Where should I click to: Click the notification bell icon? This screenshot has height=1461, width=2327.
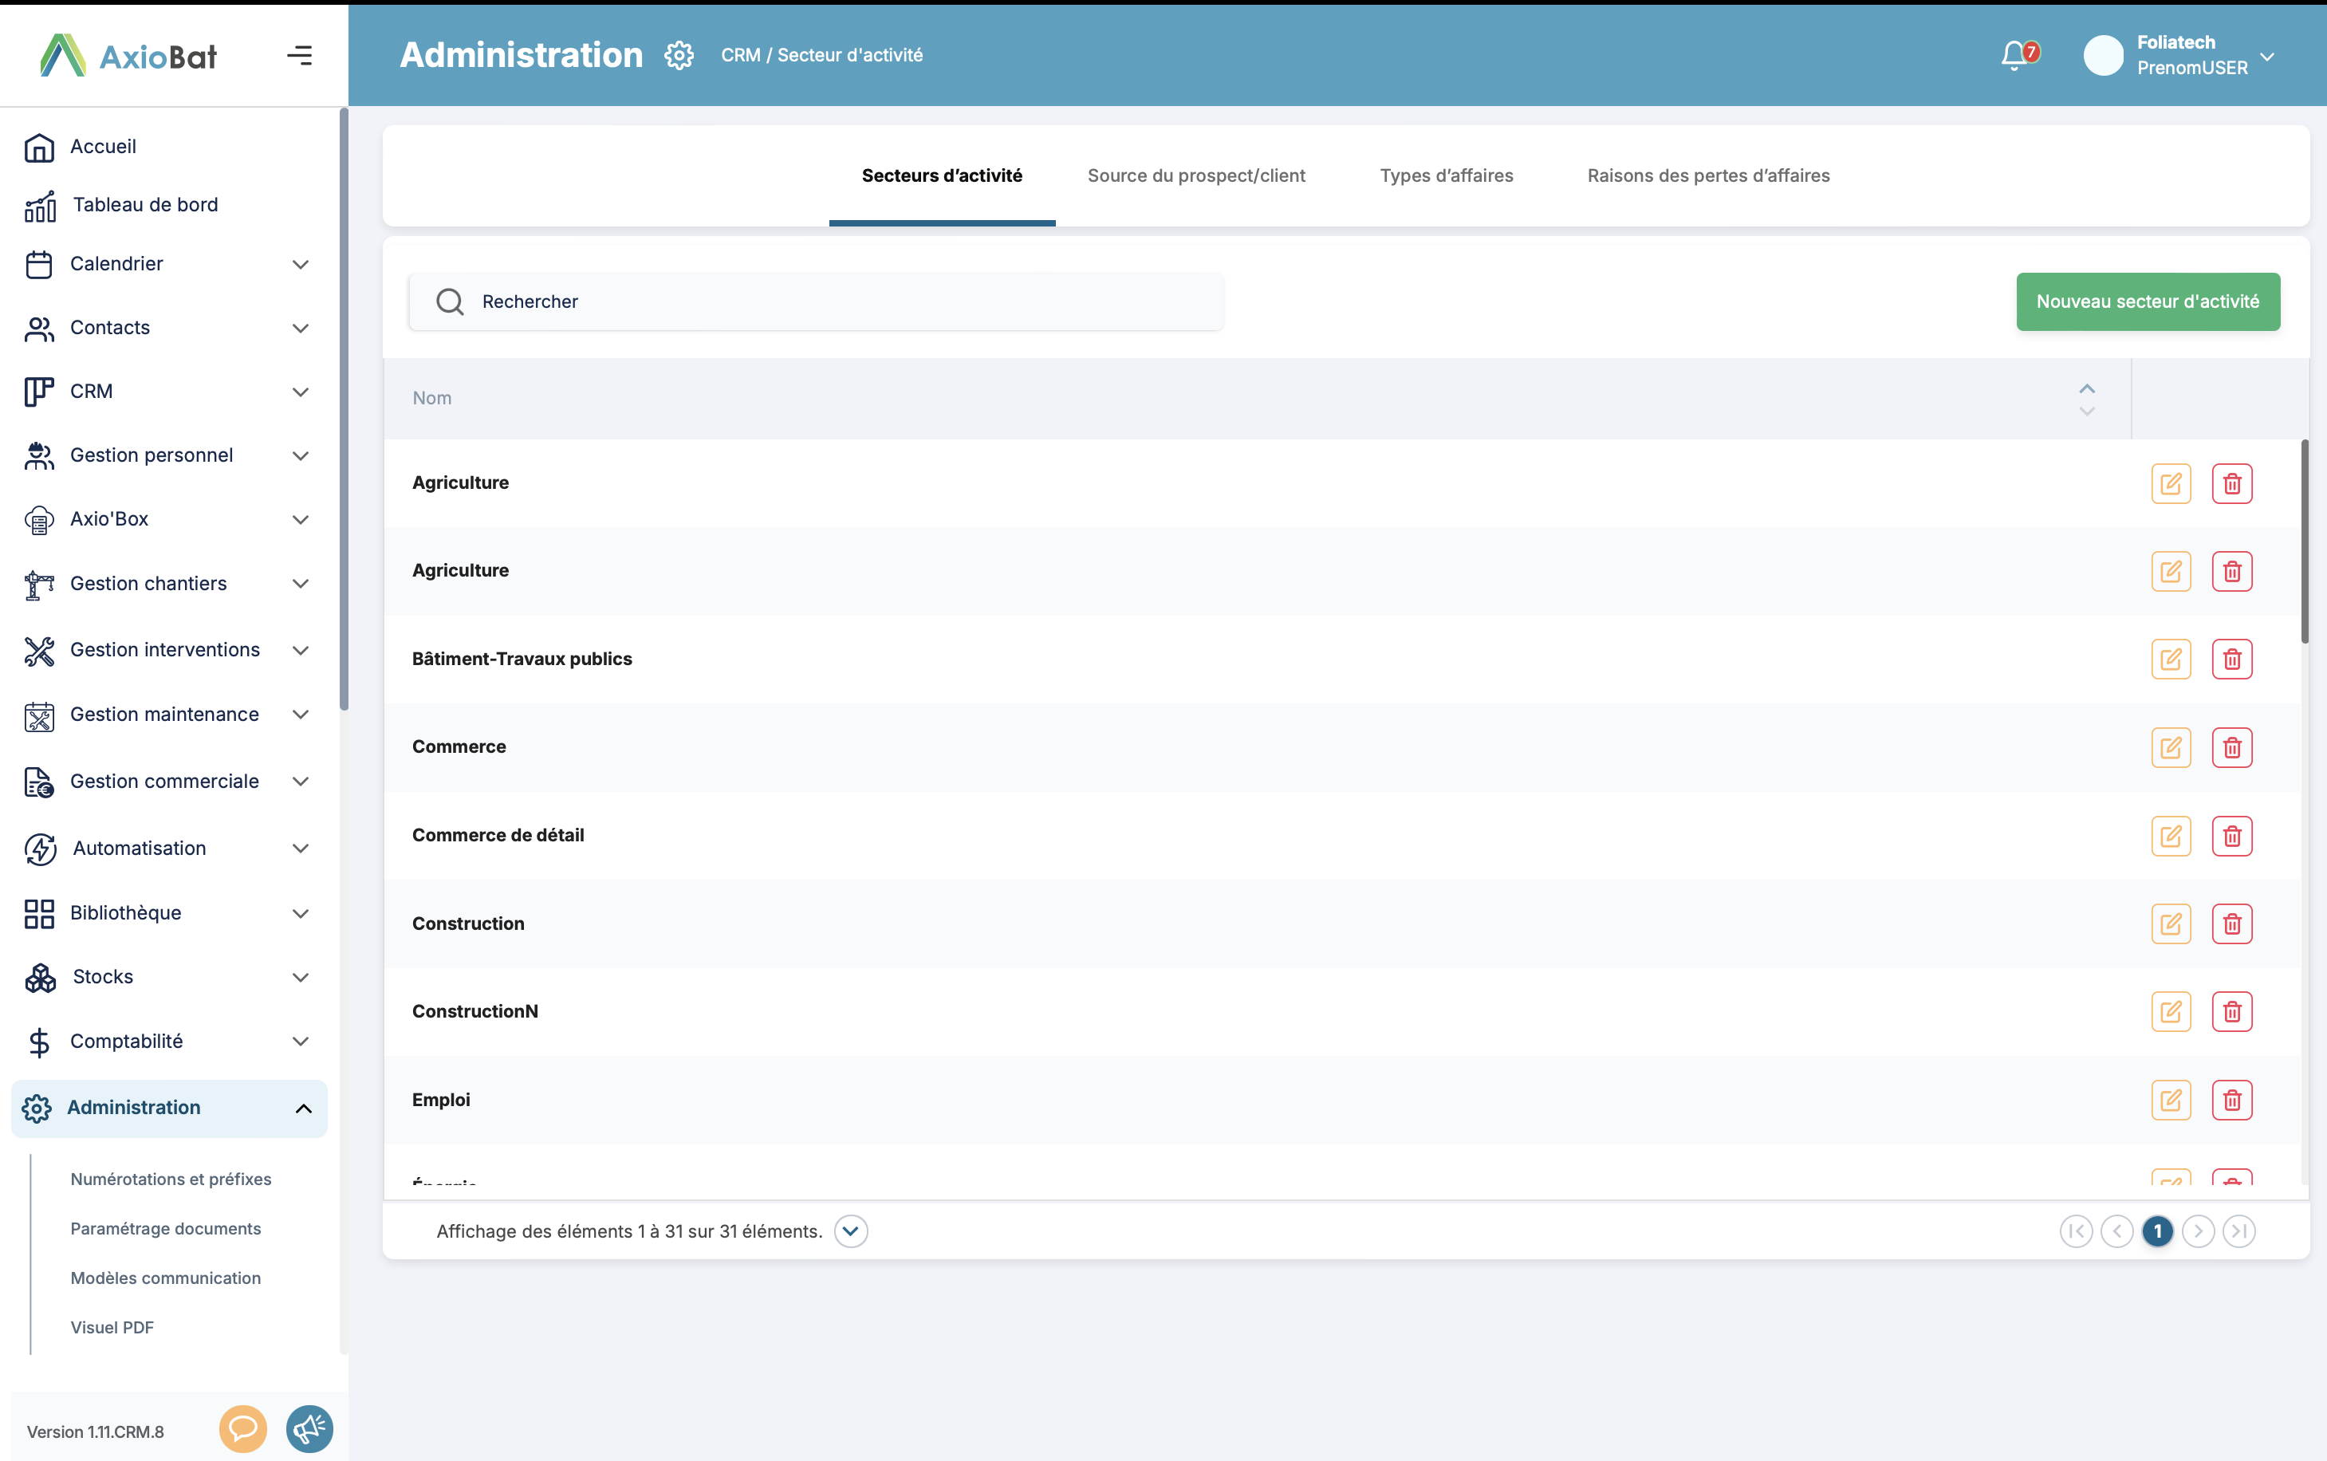pos(2015,55)
